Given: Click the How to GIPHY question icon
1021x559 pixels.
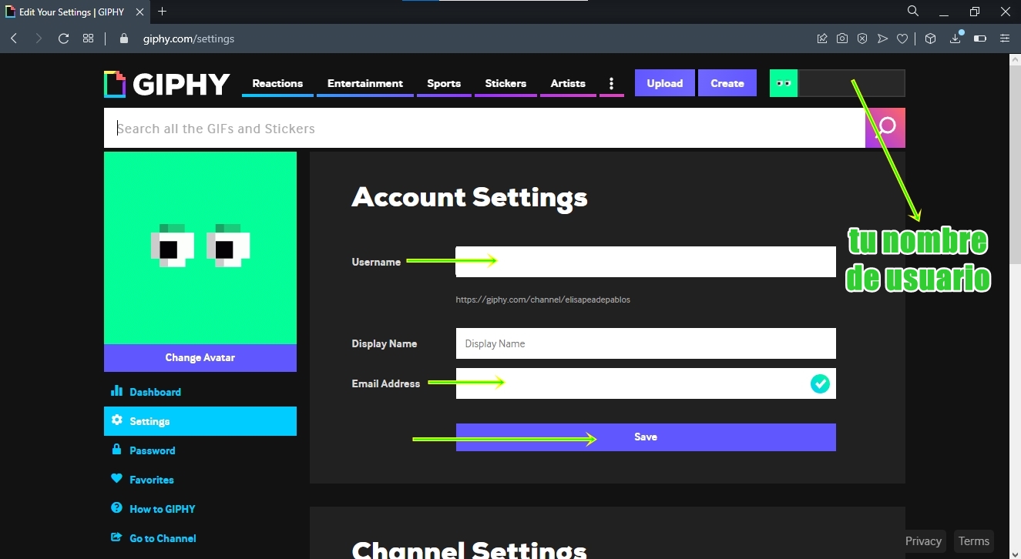Looking at the screenshot, I should [117, 508].
